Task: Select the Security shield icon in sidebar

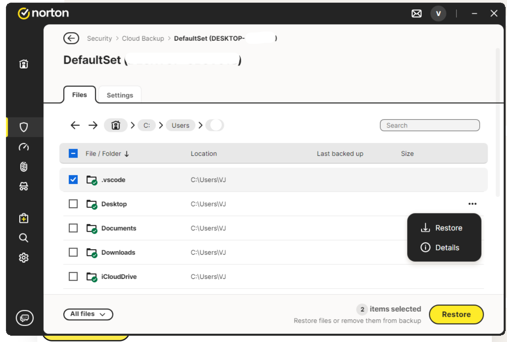Action: (x=24, y=127)
